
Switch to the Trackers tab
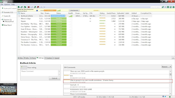[48, 58]
